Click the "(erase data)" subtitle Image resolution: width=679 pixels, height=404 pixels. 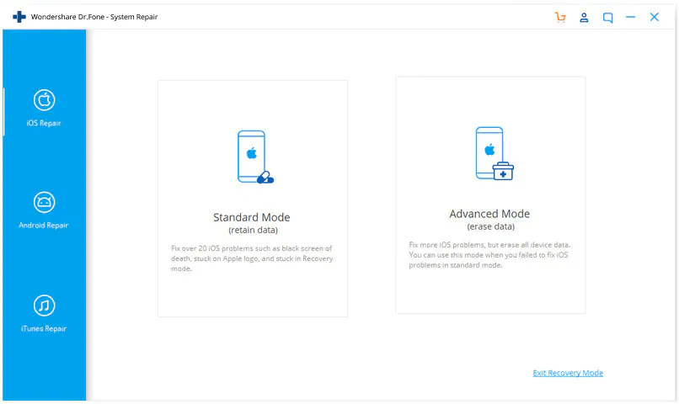click(x=489, y=227)
